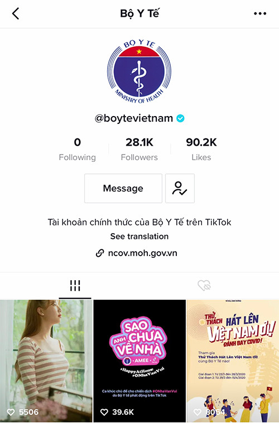
Task: Tap the heart icon on 5506 video
Action: click(11, 412)
